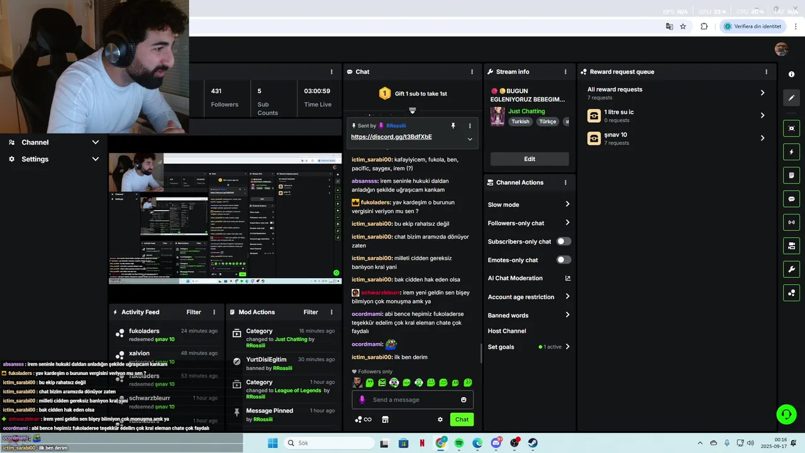Image resolution: width=805 pixels, height=453 pixels.
Task: Open Account age restriction options
Action: (x=530, y=297)
